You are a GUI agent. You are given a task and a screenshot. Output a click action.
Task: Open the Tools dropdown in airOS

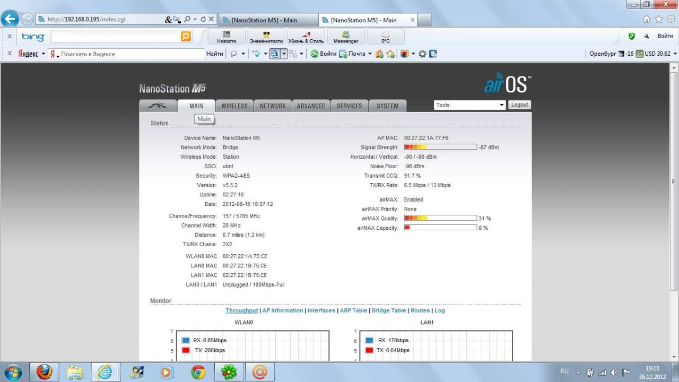coord(469,105)
